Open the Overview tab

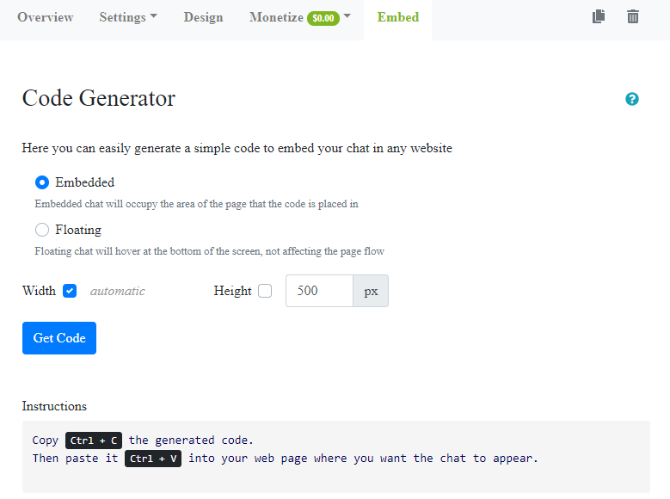46,17
